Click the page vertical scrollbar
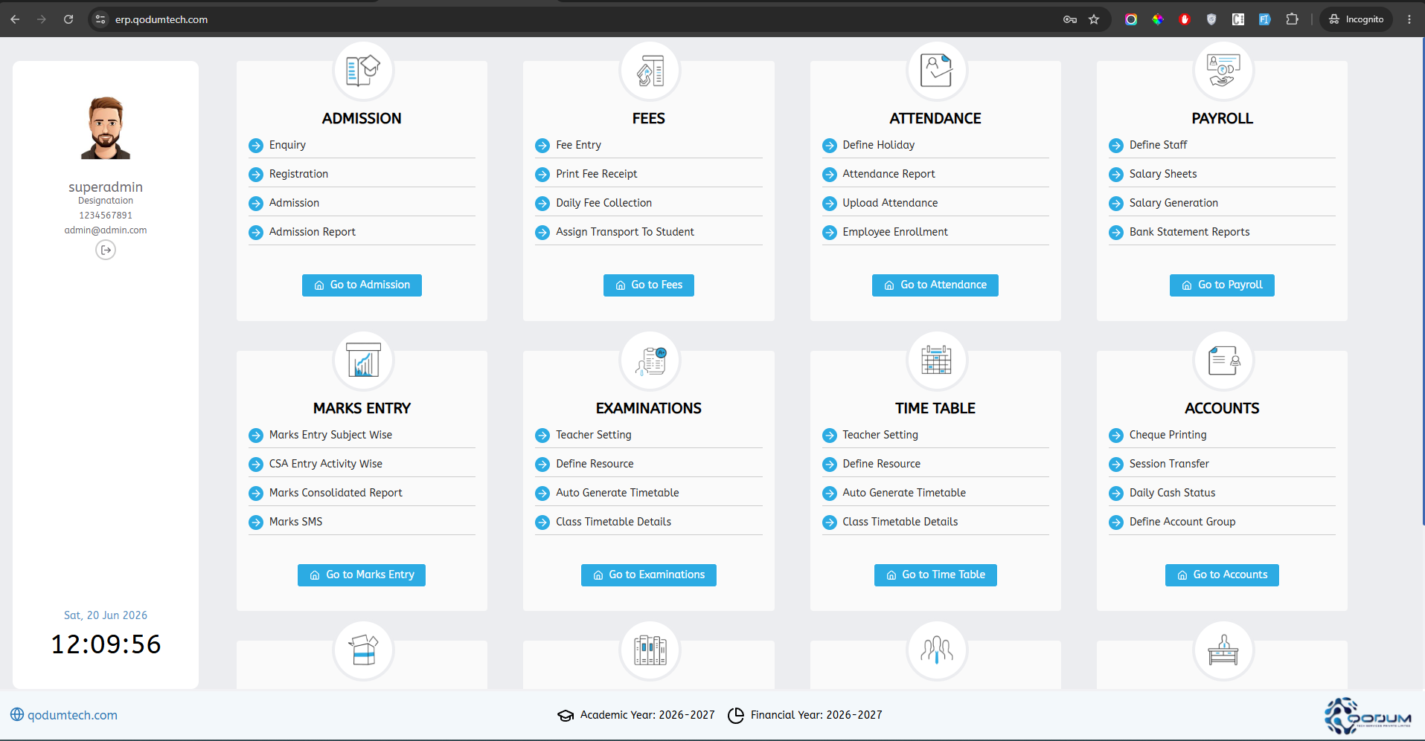1425x741 pixels. tap(1422, 282)
